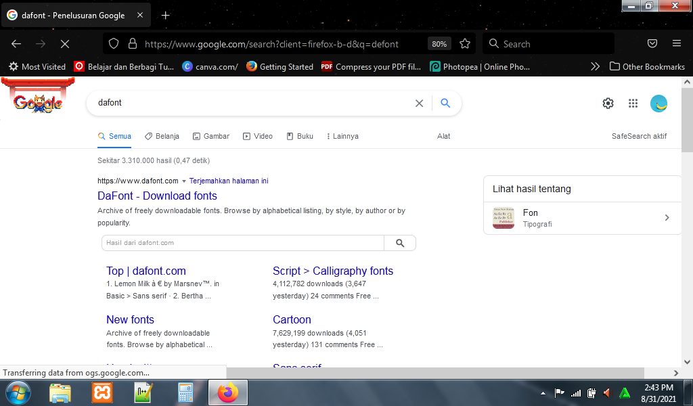
Task: Save this page to Pocket
Action: [x=652, y=43]
